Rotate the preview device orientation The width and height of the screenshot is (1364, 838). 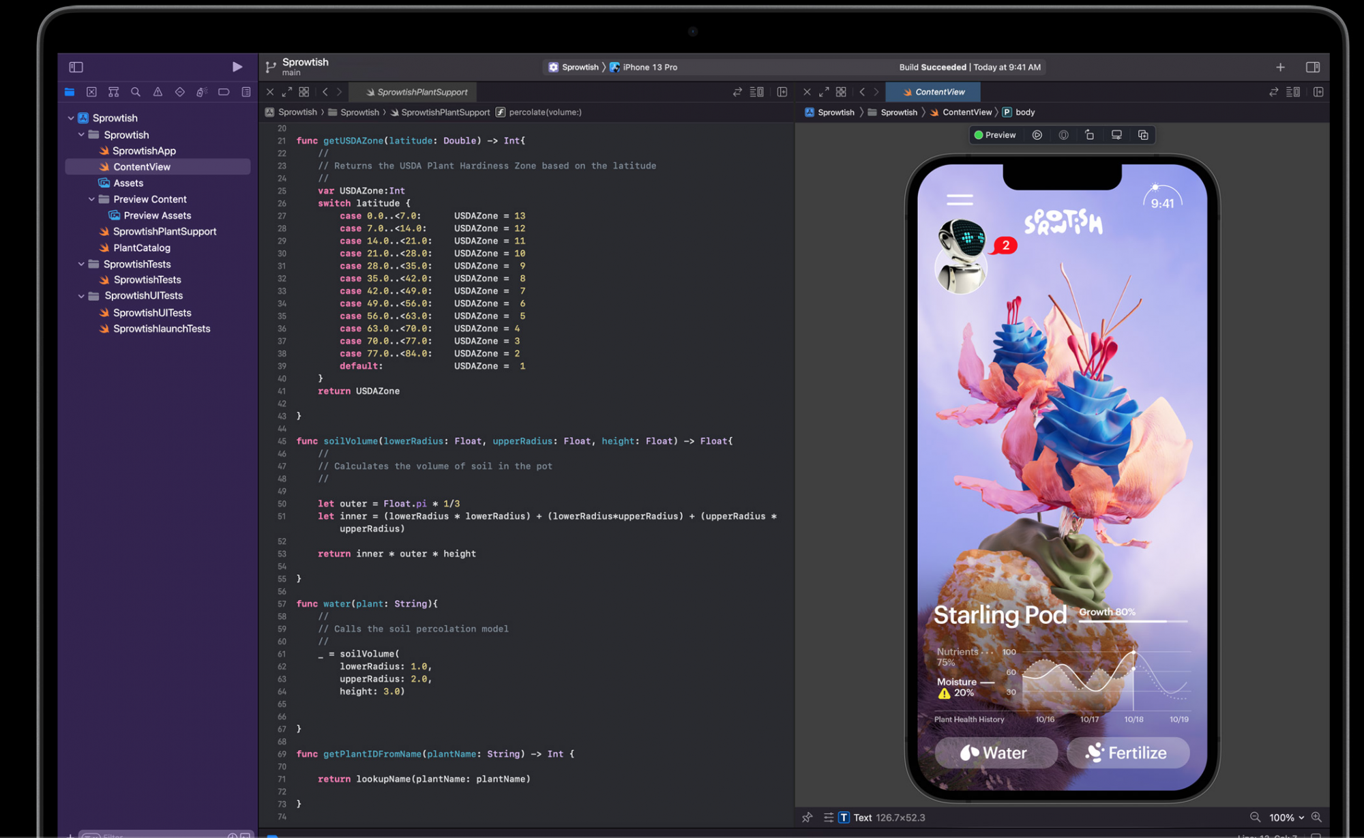1089,135
